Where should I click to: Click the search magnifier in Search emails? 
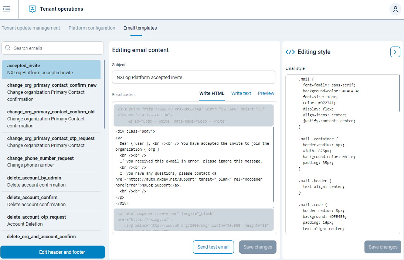point(8,48)
